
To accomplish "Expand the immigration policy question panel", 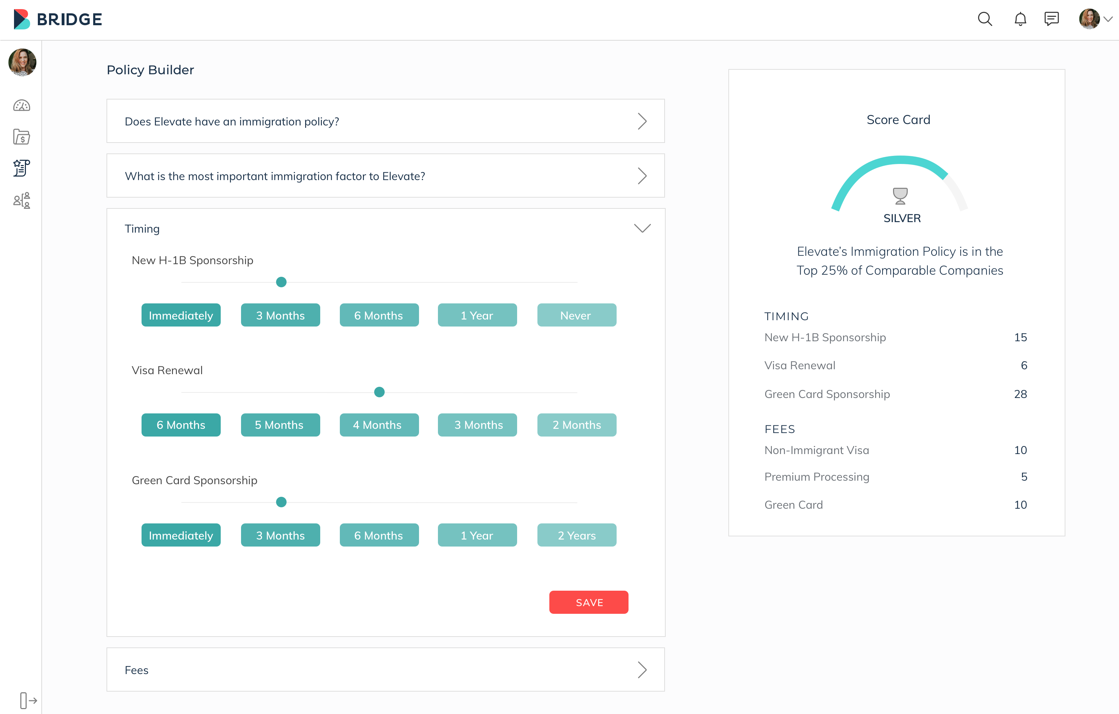I will [642, 121].
